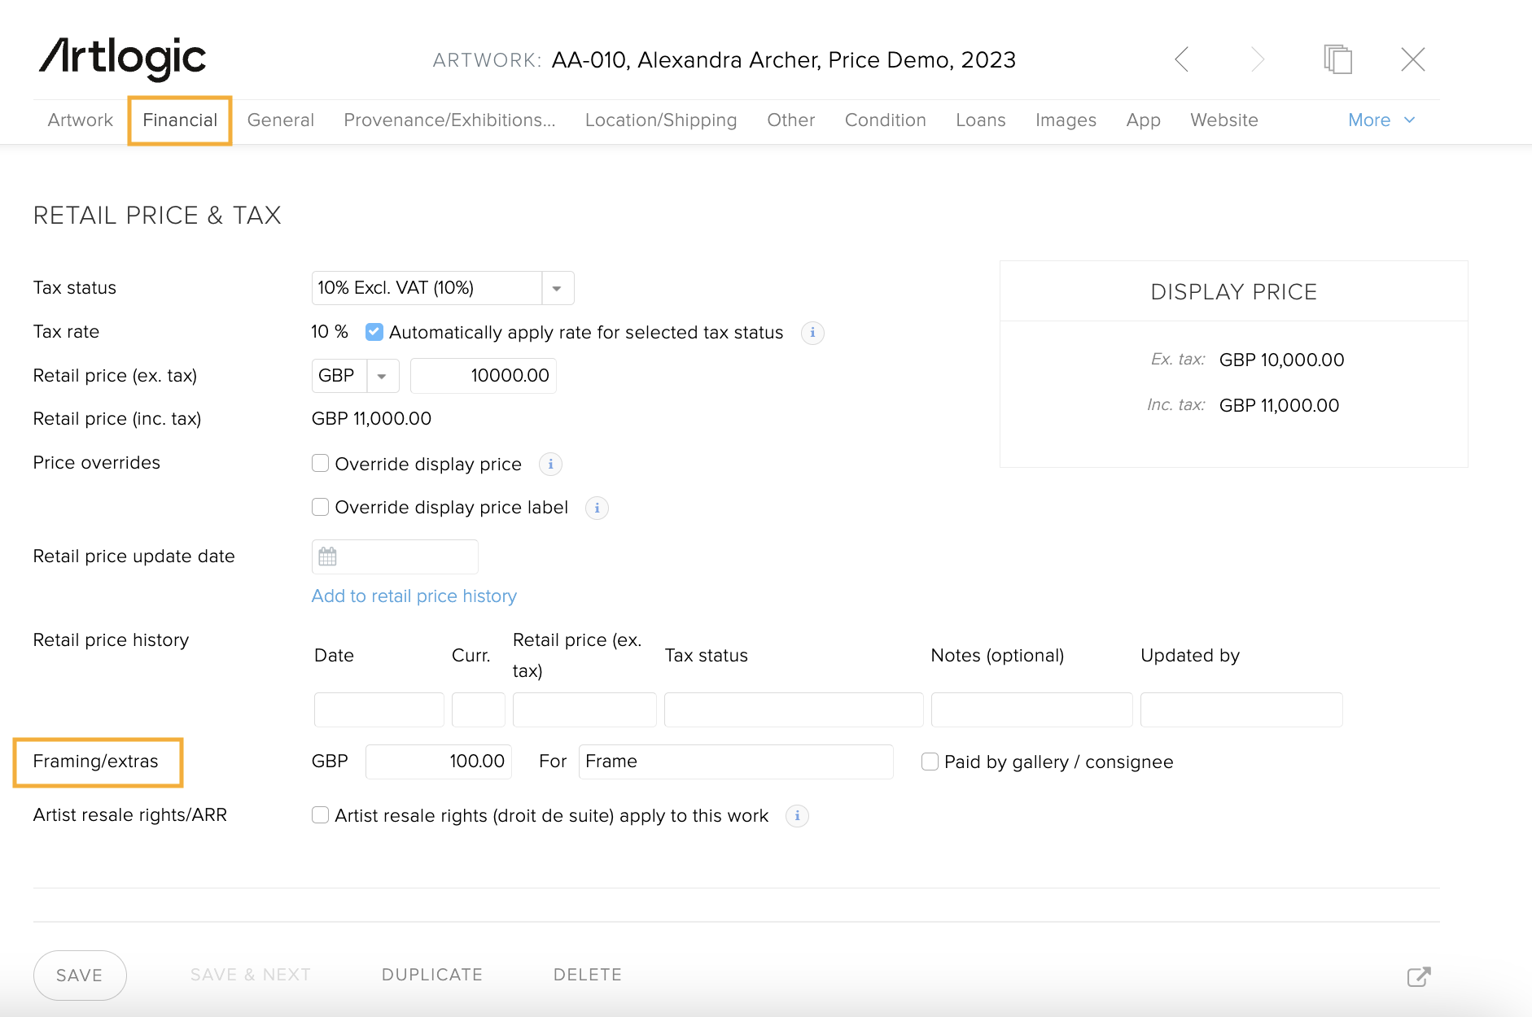Click info icon for Override display price label
Screen dimensions: 1532x1017
coord(597,508)
